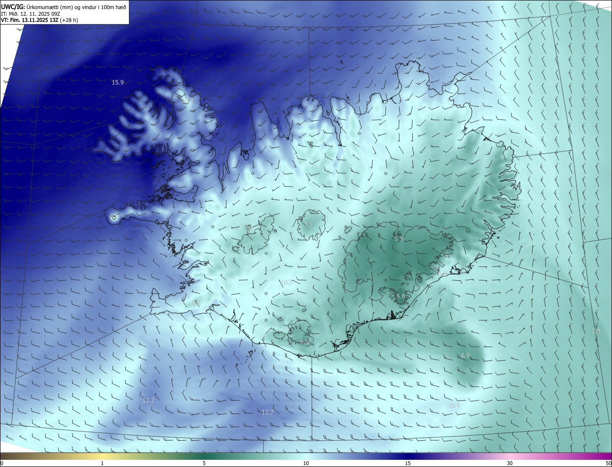Click the 6.9 value label offshore southeast
This screenshot has height=467, width=612.
(465, 356)
